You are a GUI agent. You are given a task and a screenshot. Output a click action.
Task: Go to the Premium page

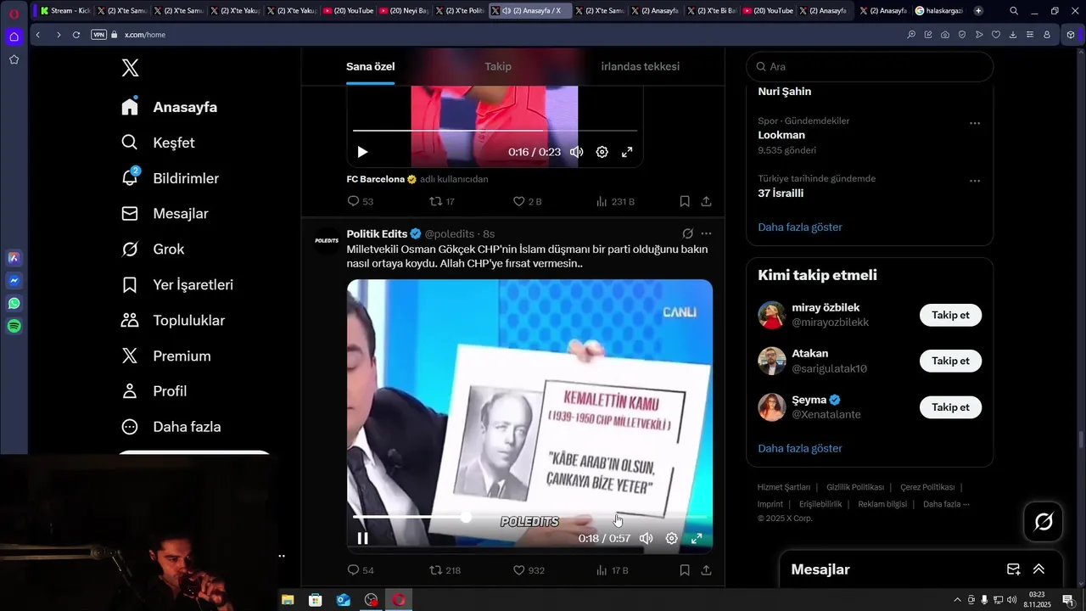pos(165,356)
